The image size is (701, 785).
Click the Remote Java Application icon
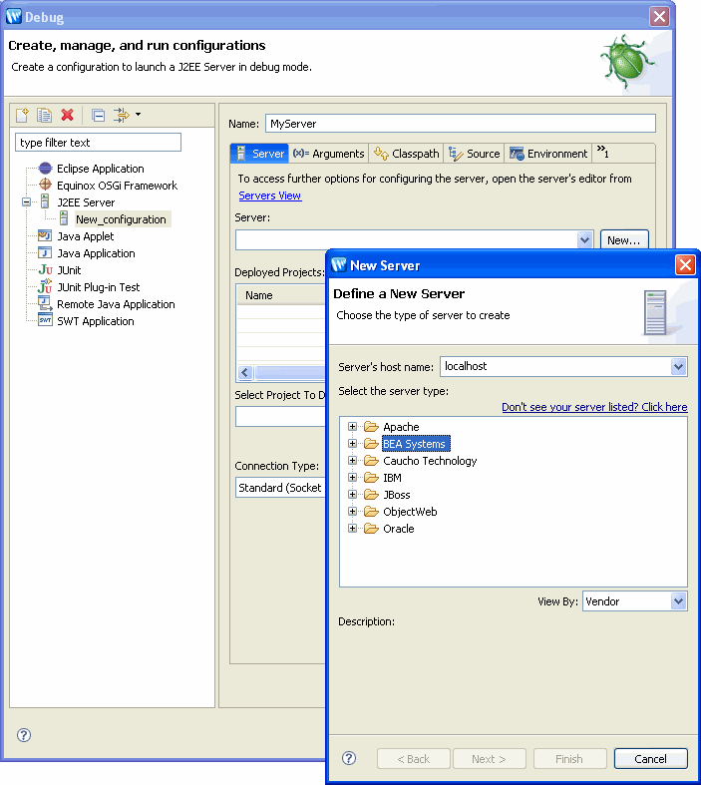click(46, 303)
